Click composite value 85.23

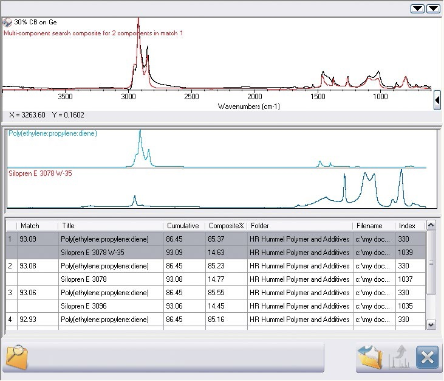[216, 266]
